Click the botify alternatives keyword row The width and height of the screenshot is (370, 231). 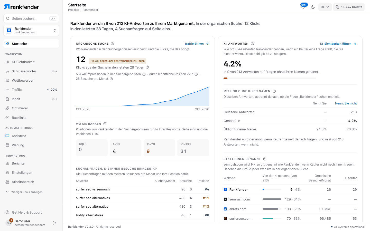143,215
